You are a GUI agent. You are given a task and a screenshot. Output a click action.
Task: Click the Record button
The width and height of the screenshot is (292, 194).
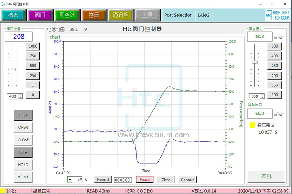[103, 180]
